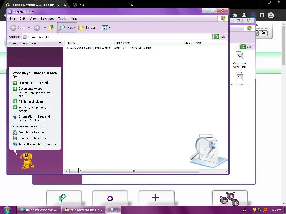This screenshot has height=214, width=286.
Task: Click the arrow-with-ring cursor preview thumbnail
Action: [x=64, y=198]
